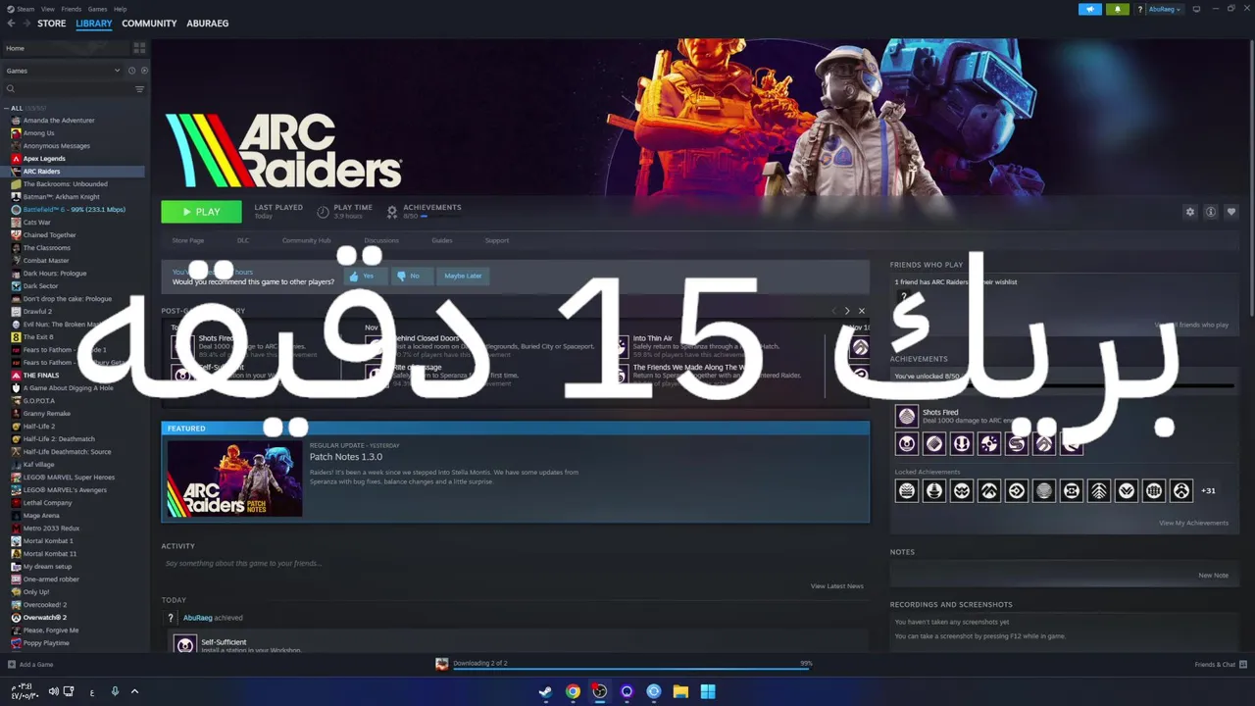Open the Community Hub tab
This screenshot has width=1255, height=706.
306,240
